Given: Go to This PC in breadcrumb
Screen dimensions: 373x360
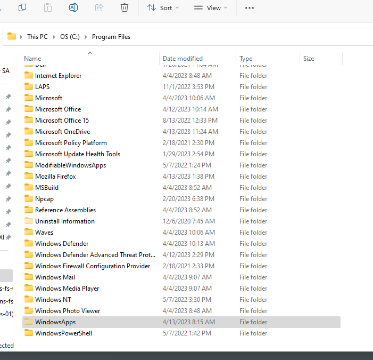Looking at the screenshot, I should (x=37, y=37).
